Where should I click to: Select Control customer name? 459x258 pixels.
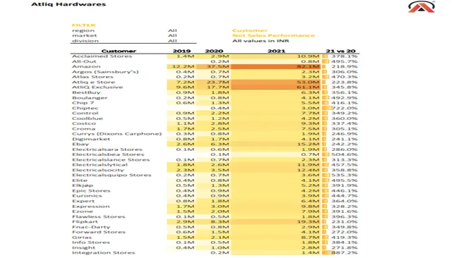tap(85, 113)
